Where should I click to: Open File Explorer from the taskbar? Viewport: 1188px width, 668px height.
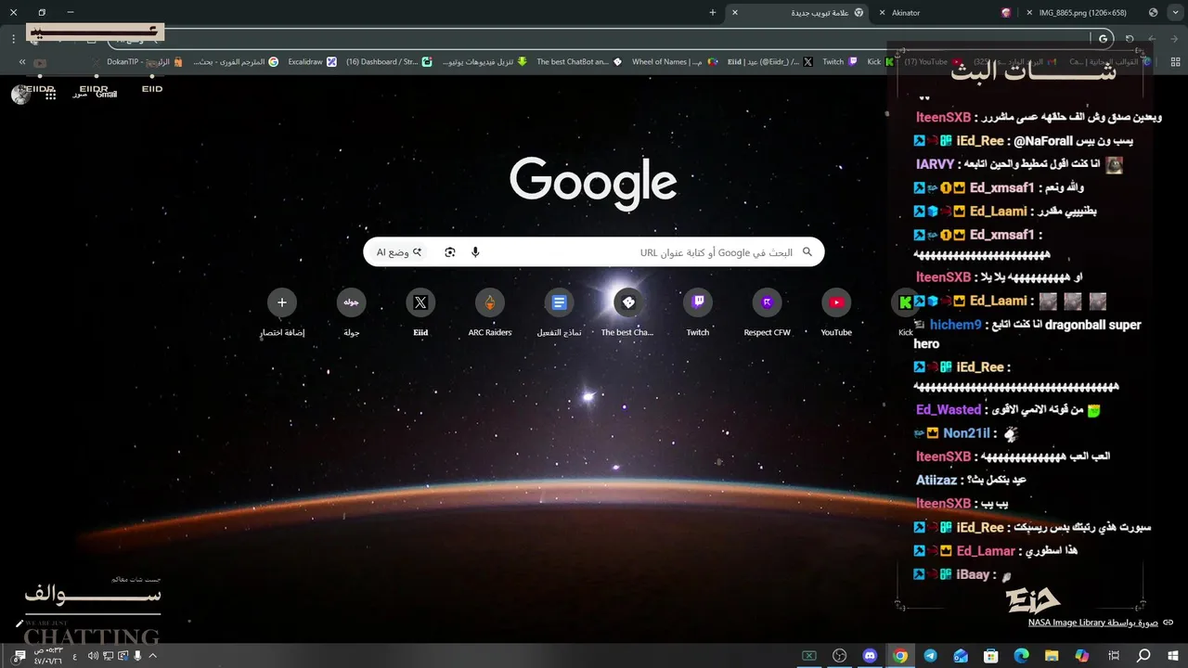[x=1052, y=655]
